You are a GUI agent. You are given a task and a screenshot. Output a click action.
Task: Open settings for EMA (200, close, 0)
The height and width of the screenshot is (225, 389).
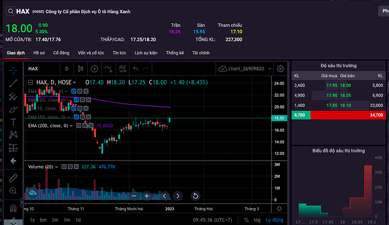pos(85,126)
